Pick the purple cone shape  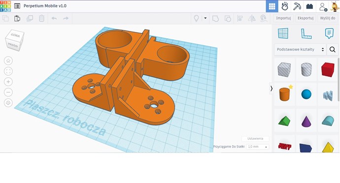pos(306,122)
